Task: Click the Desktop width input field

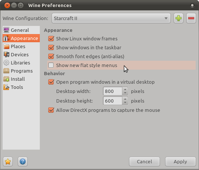Action: pos(113,91)
